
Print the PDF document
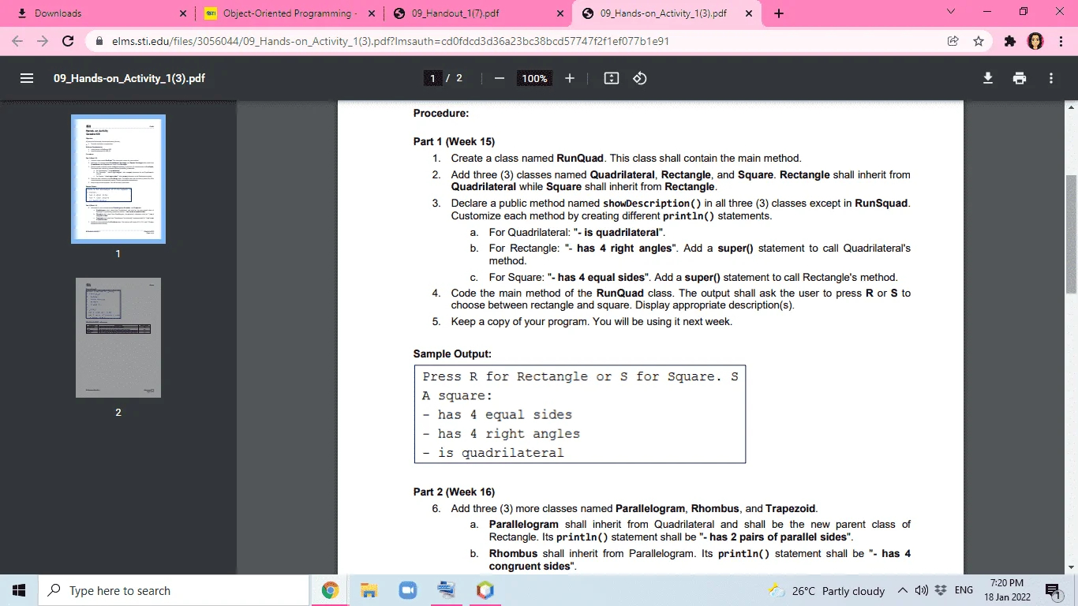[1020, 78]
